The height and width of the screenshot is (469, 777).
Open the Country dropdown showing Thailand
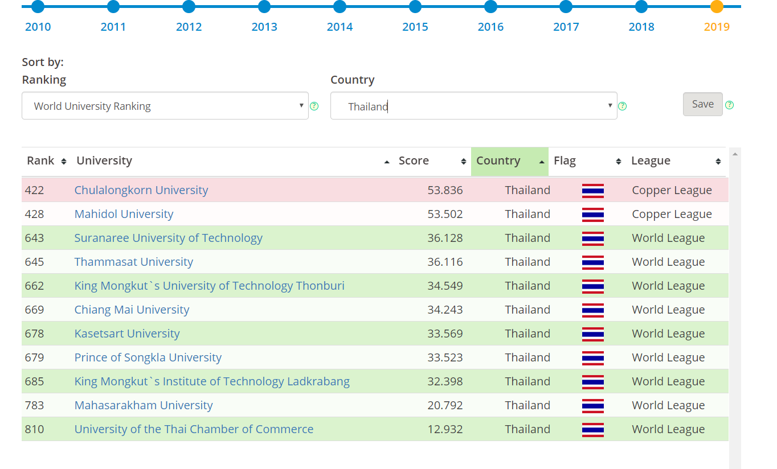[474, 106]
